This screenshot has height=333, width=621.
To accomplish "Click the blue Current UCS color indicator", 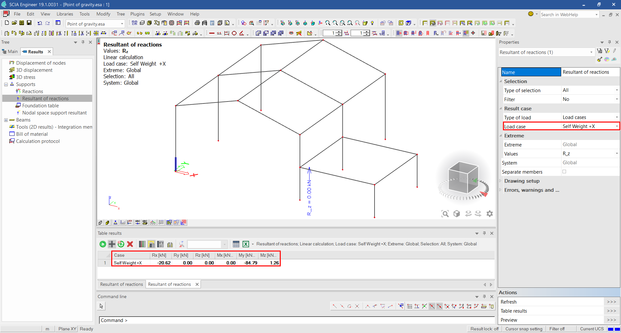I will tap(611, 329).
